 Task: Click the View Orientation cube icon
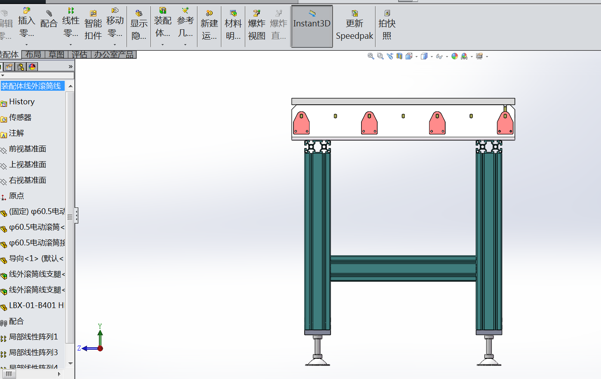(409, 56)
